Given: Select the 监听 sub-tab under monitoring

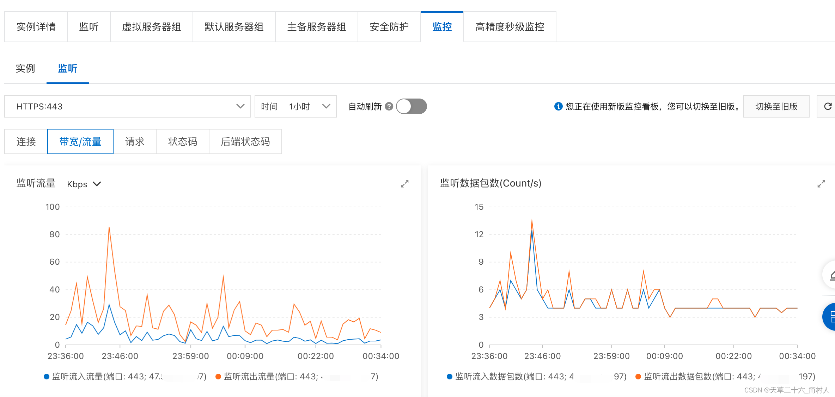Looking at the screenshot, I should point(68,68).
